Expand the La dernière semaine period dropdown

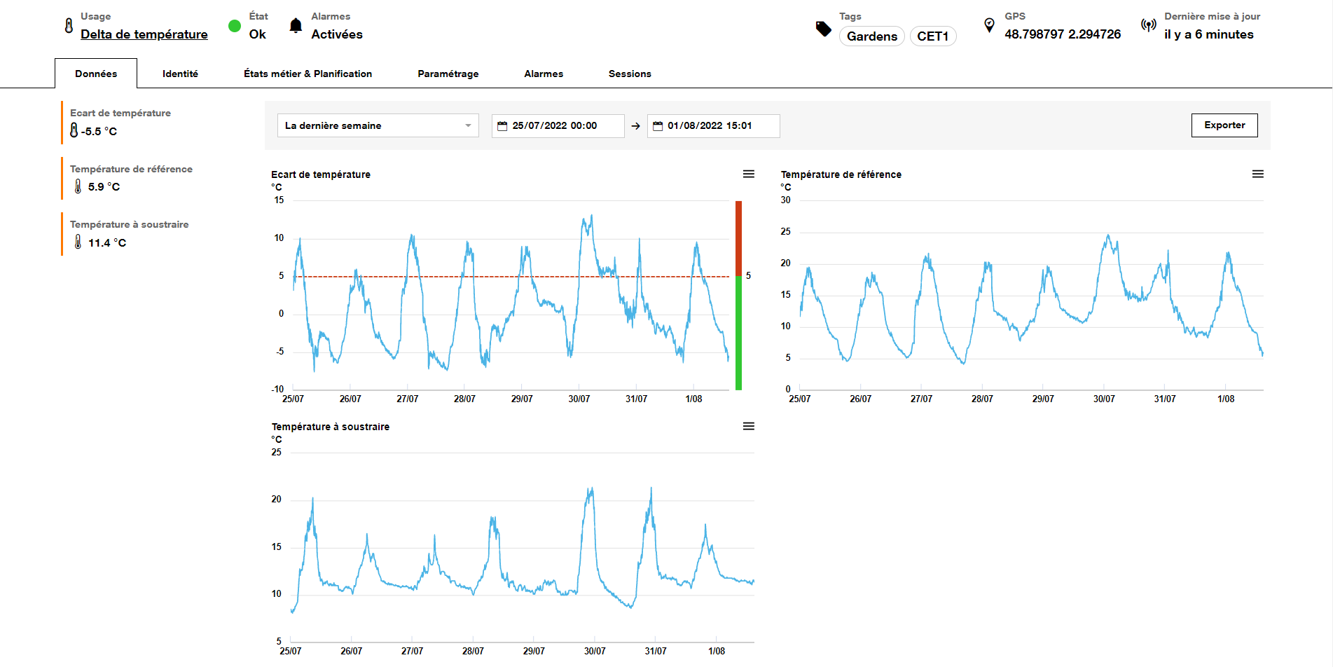coord(378,126)
